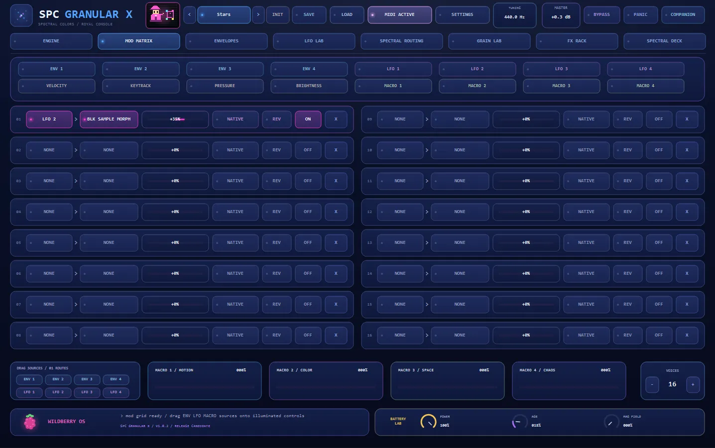The height and width of the screenshot is (448, 715).
Task: Click the pixel character avatar thumbnail
Action: tap(163, 15)
